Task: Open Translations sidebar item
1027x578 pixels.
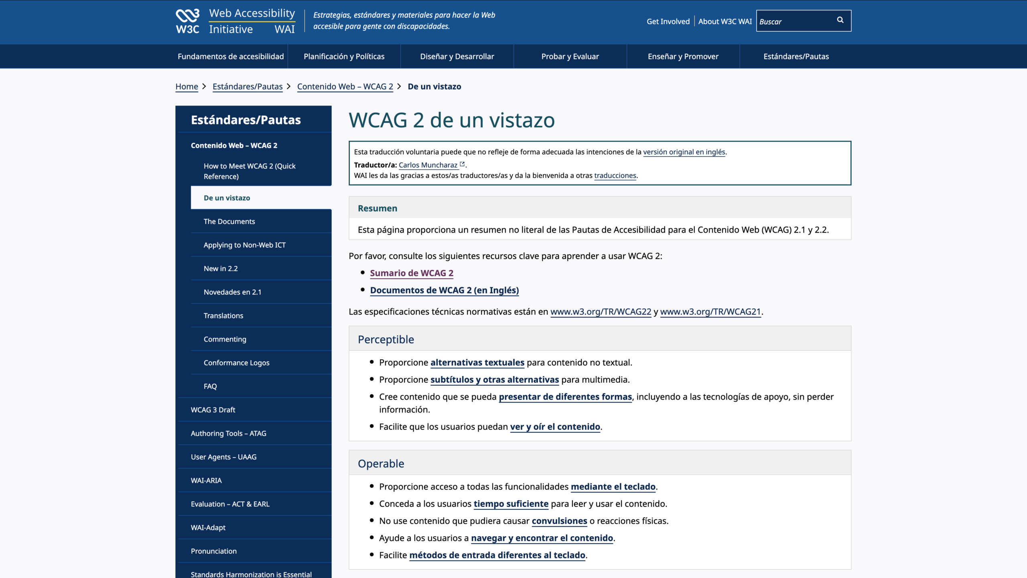Action: [261, 315]
